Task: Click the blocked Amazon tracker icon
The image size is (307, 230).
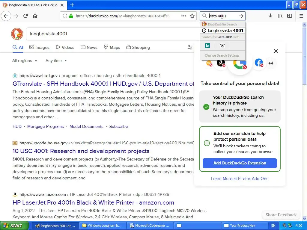Action: coord(221,63)
